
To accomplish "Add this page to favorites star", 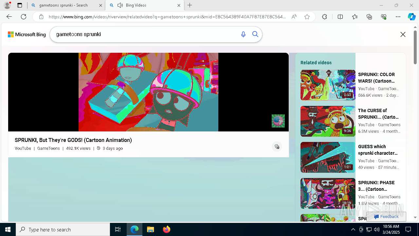I will tap(307, 17).
